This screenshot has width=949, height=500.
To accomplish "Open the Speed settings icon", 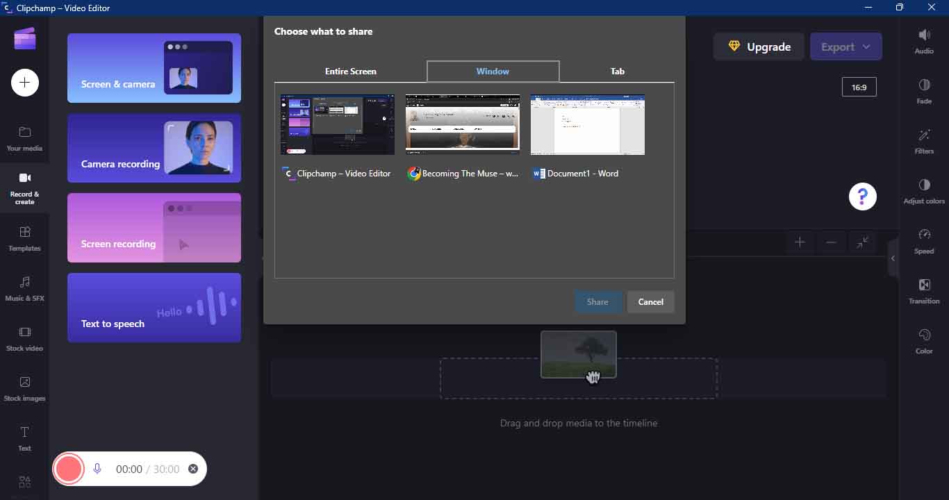I will (x=924, y=235).
